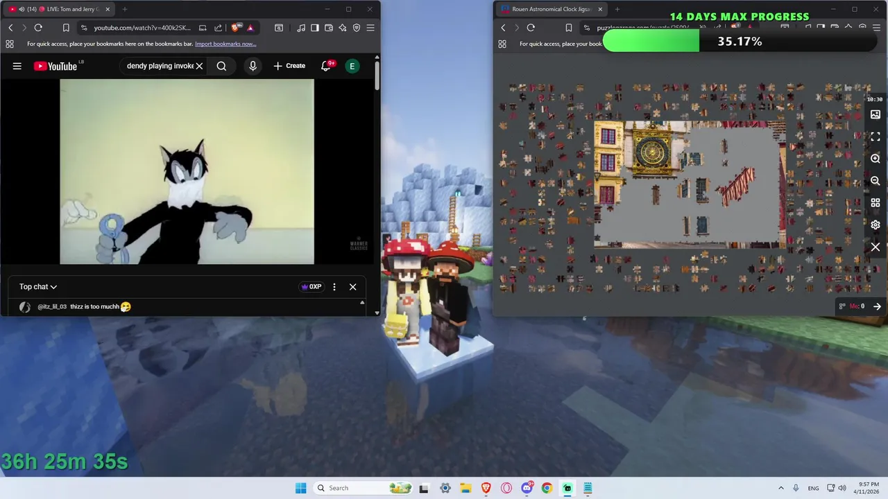Select the LIVE Tom and Jerry tab
The image size is (888, 499).
coord(59,9)
